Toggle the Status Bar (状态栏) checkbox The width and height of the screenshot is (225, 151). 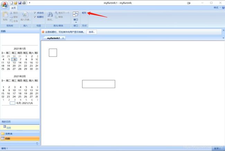(x=35, y=13)
